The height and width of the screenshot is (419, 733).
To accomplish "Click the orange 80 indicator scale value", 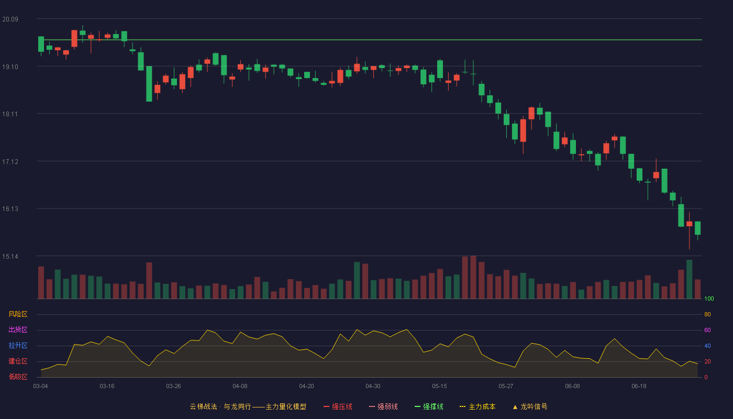I will click(707, 314).
